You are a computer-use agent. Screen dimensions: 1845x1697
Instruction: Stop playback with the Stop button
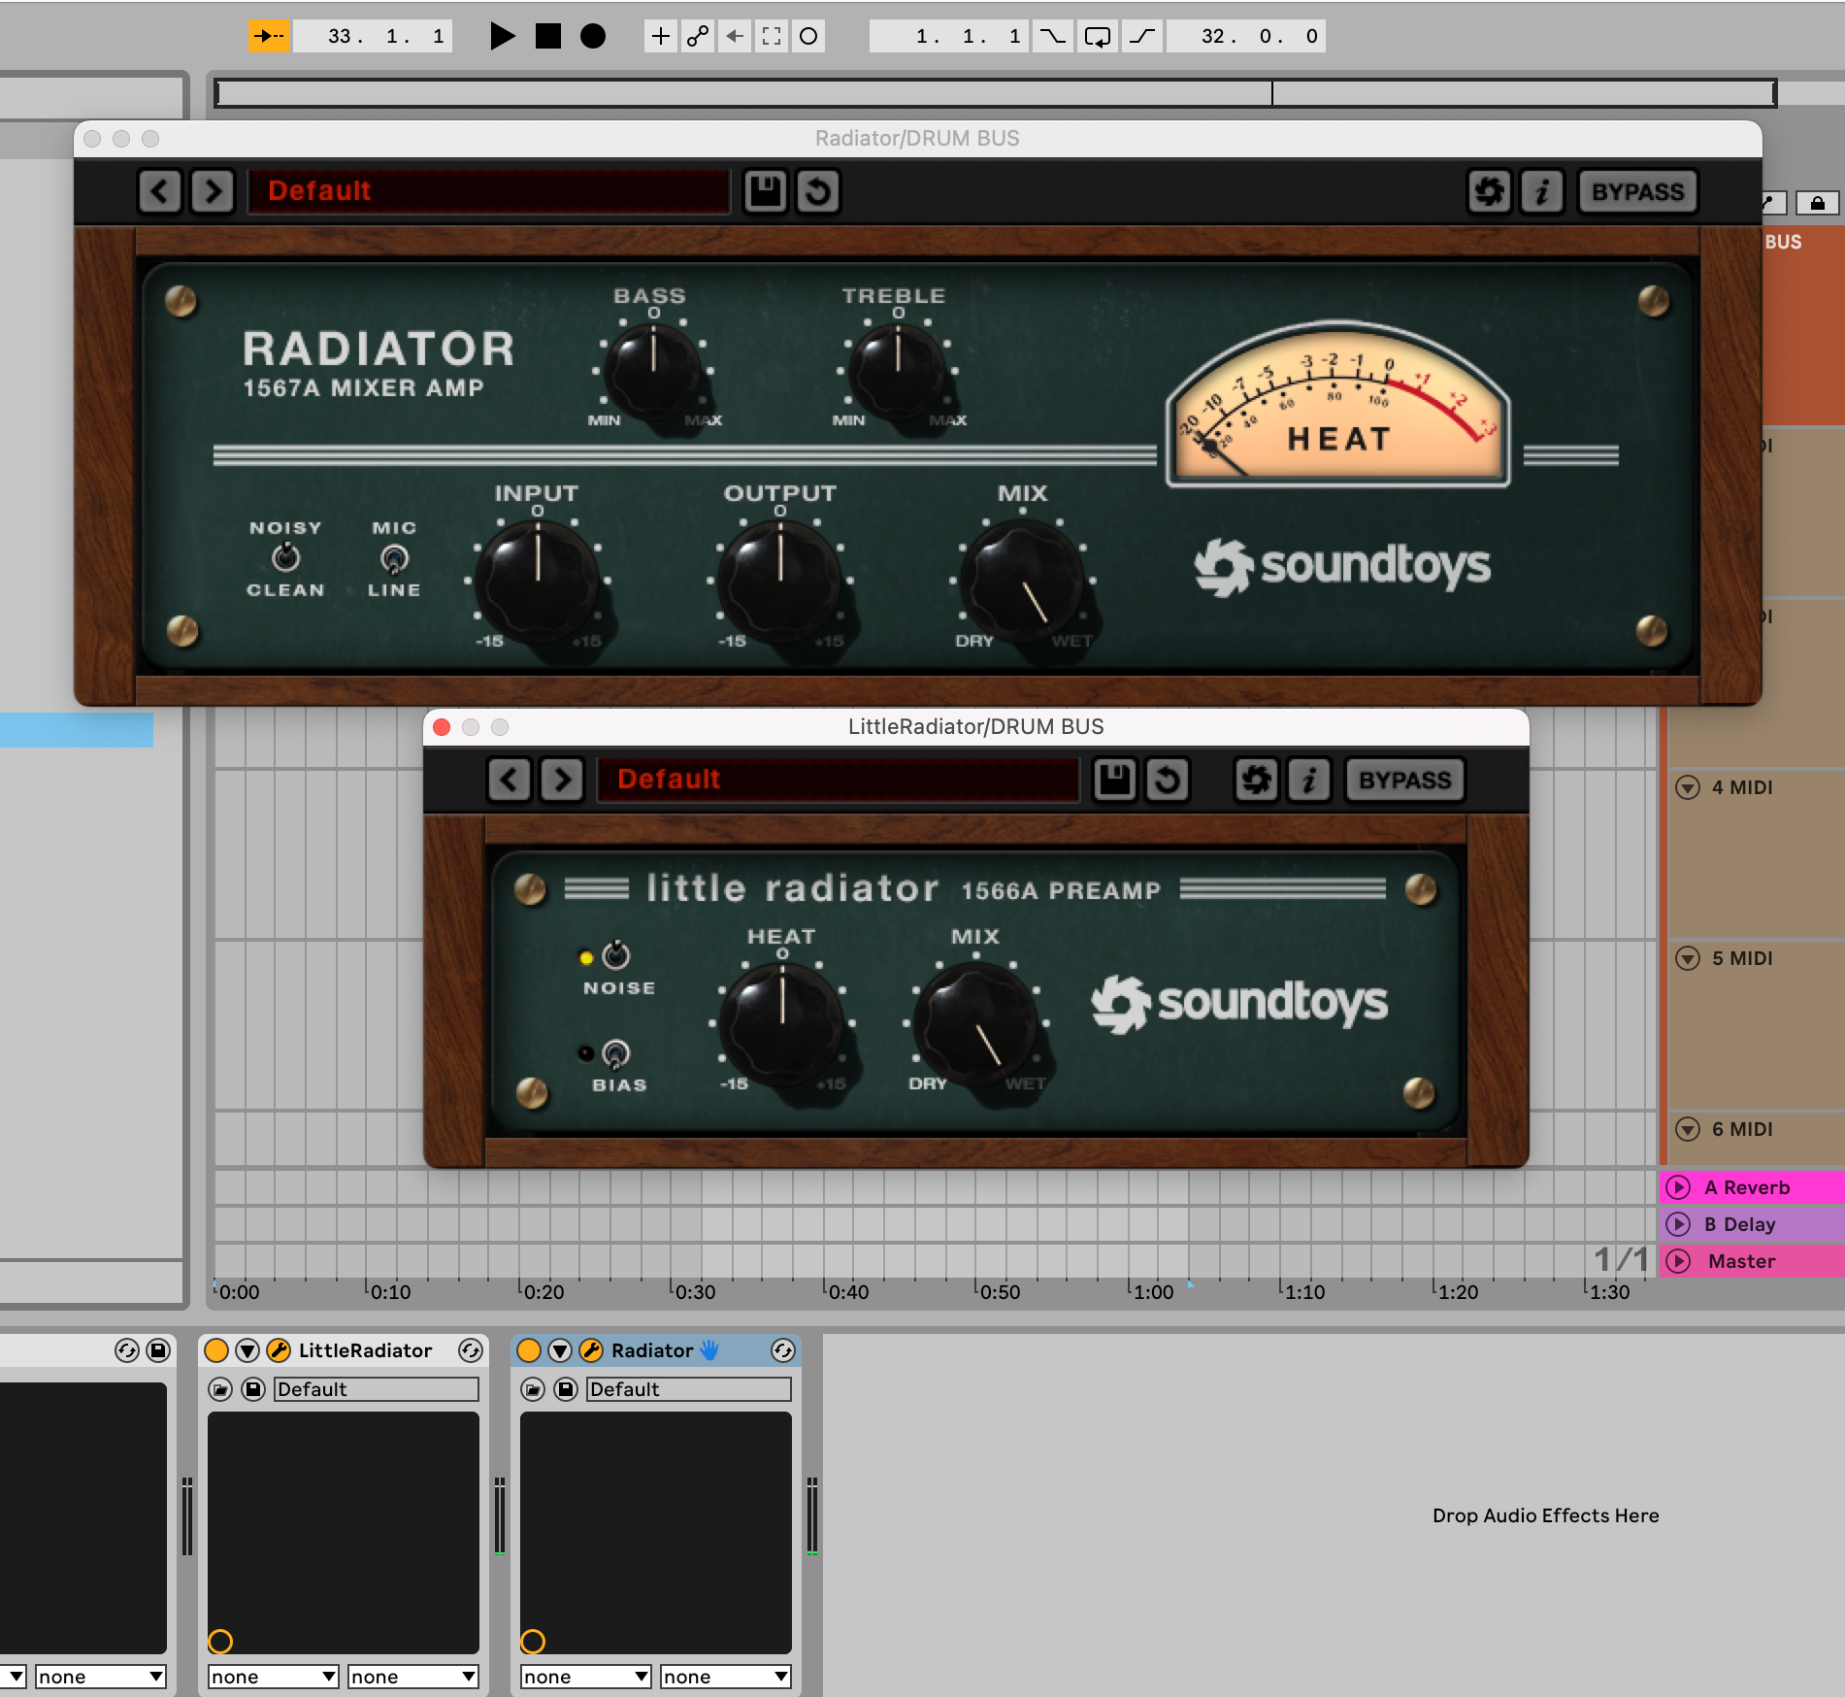pyautogui.click(x=548, y=36)
